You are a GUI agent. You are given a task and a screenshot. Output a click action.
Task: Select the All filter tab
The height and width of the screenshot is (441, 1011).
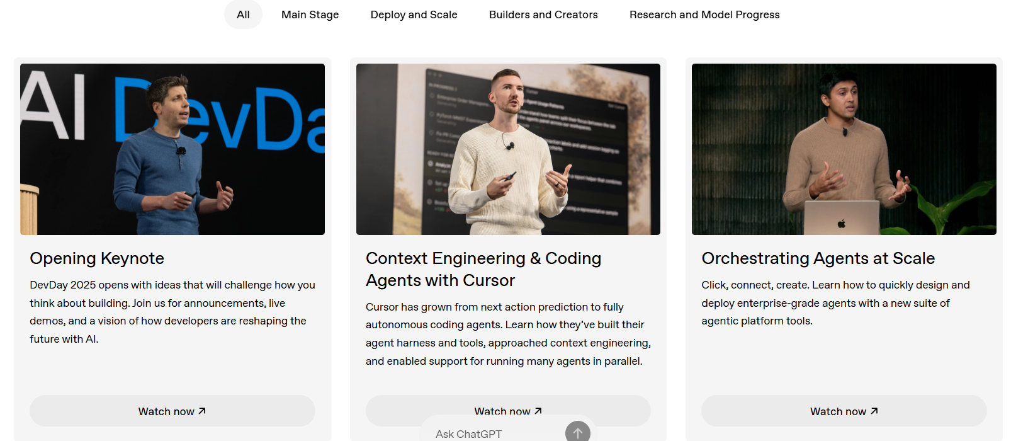243,14
